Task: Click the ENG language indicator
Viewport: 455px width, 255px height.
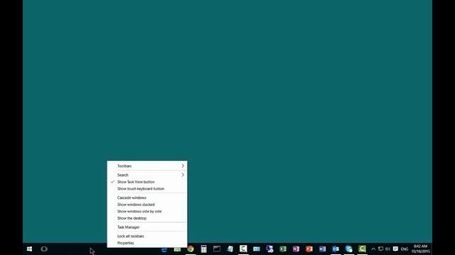Action: [405, 249]
